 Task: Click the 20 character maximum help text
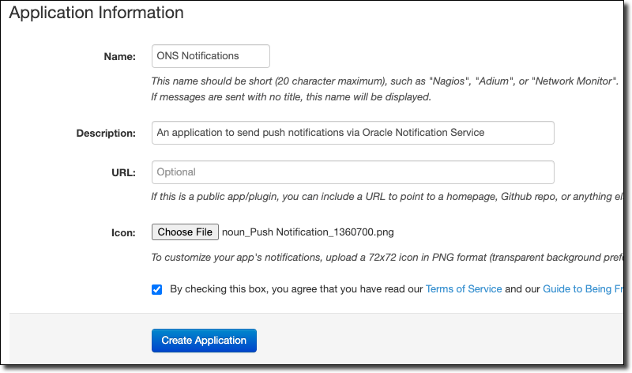384,81
